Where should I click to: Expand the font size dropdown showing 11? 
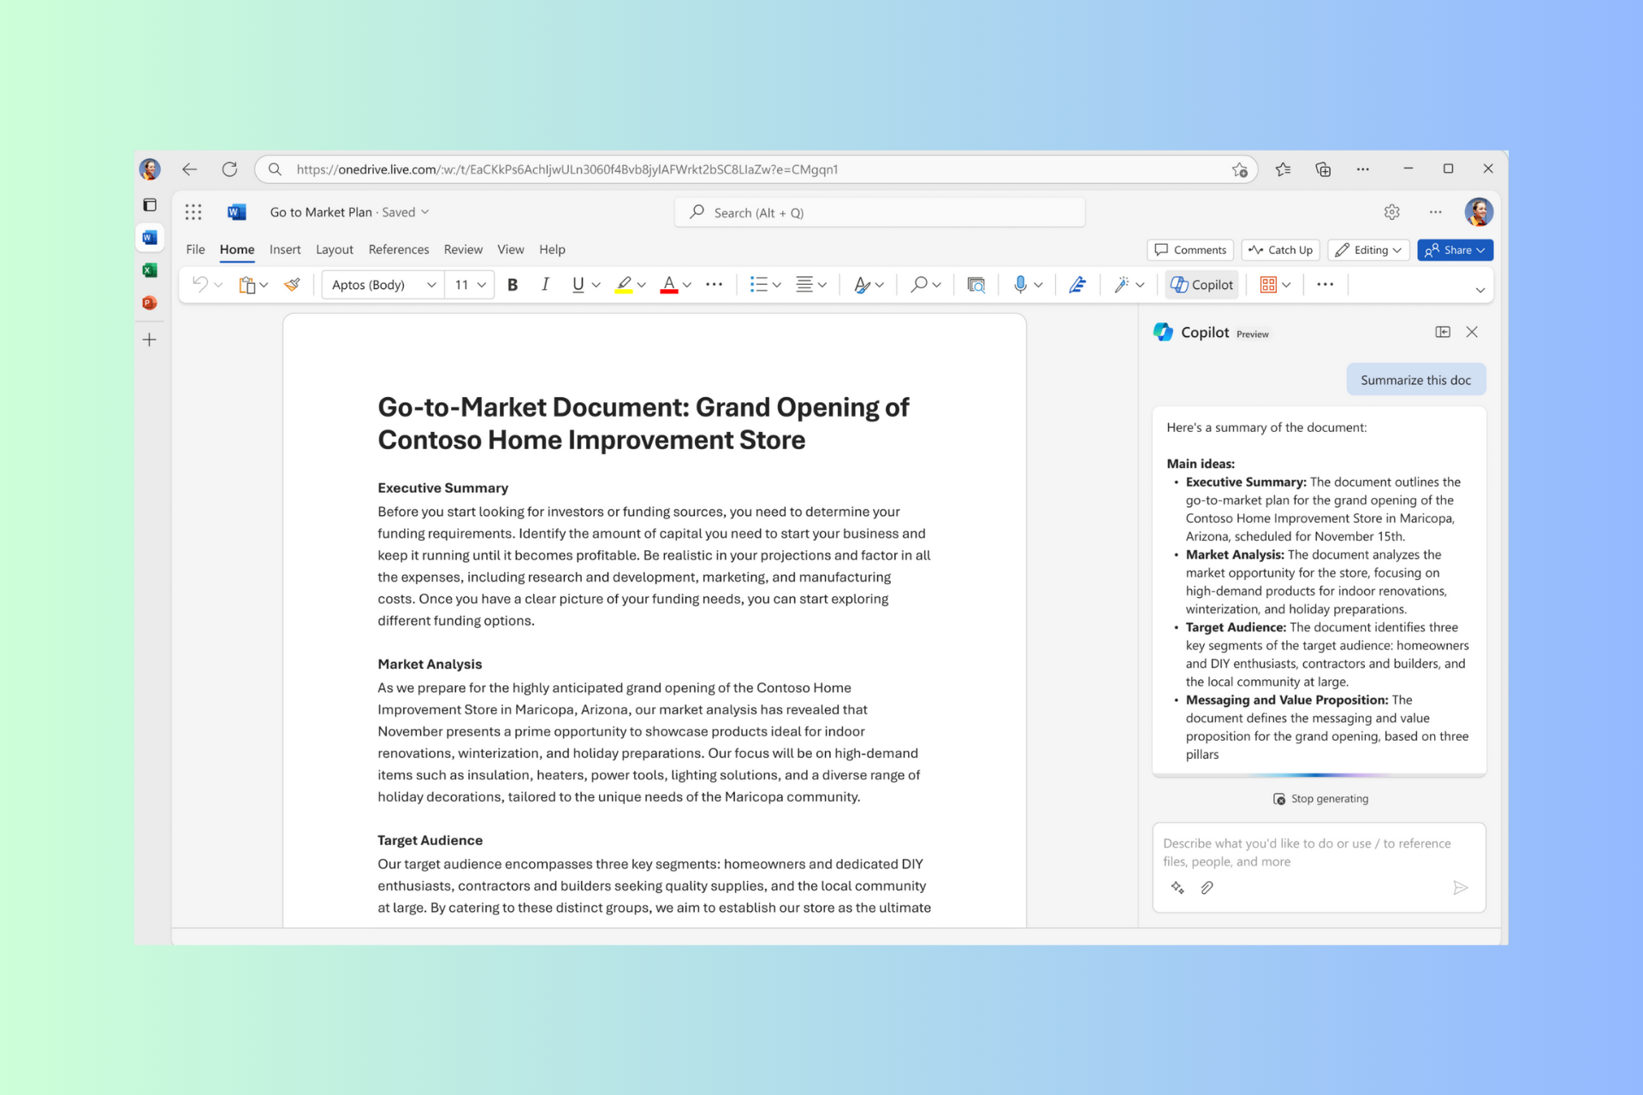(480, 285)
